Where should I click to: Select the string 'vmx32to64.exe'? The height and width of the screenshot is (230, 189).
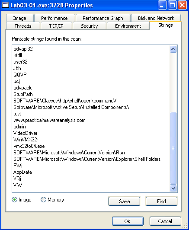(x=29, y=146)
